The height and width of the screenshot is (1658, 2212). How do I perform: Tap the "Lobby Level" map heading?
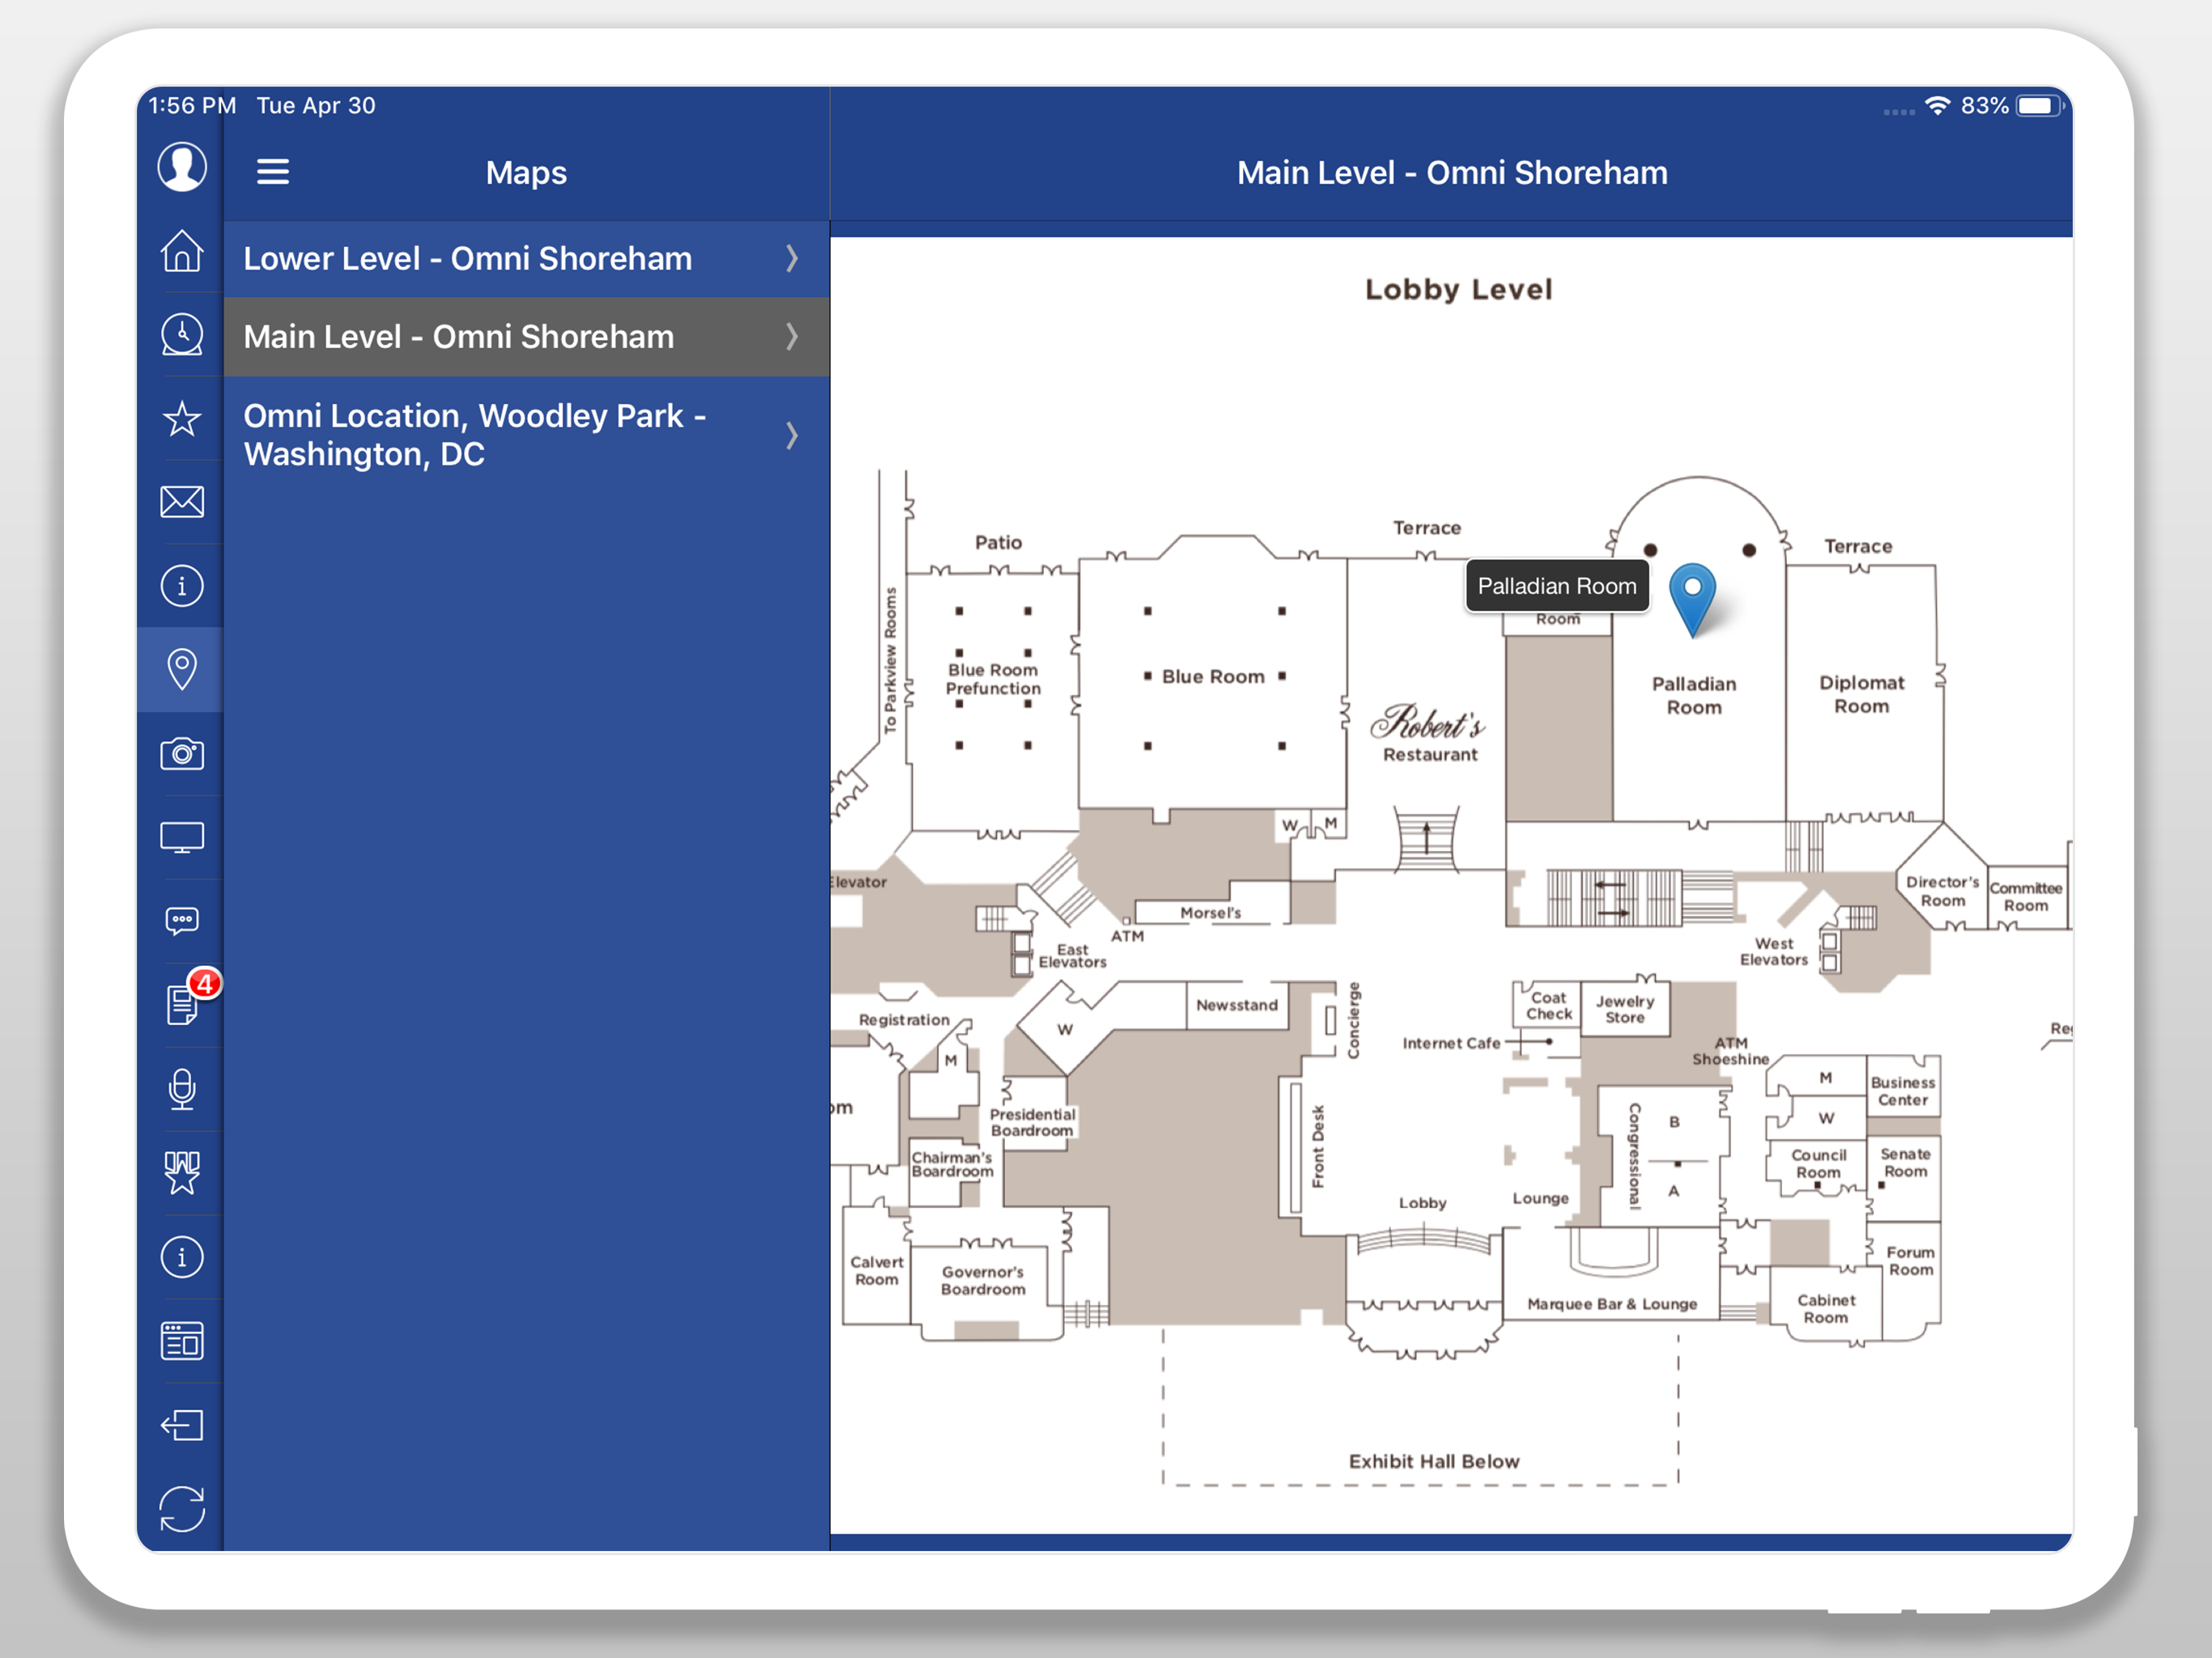pos(1458,290)
